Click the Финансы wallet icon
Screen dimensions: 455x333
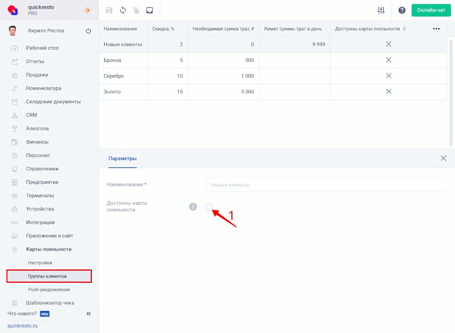tap(14, 142)
